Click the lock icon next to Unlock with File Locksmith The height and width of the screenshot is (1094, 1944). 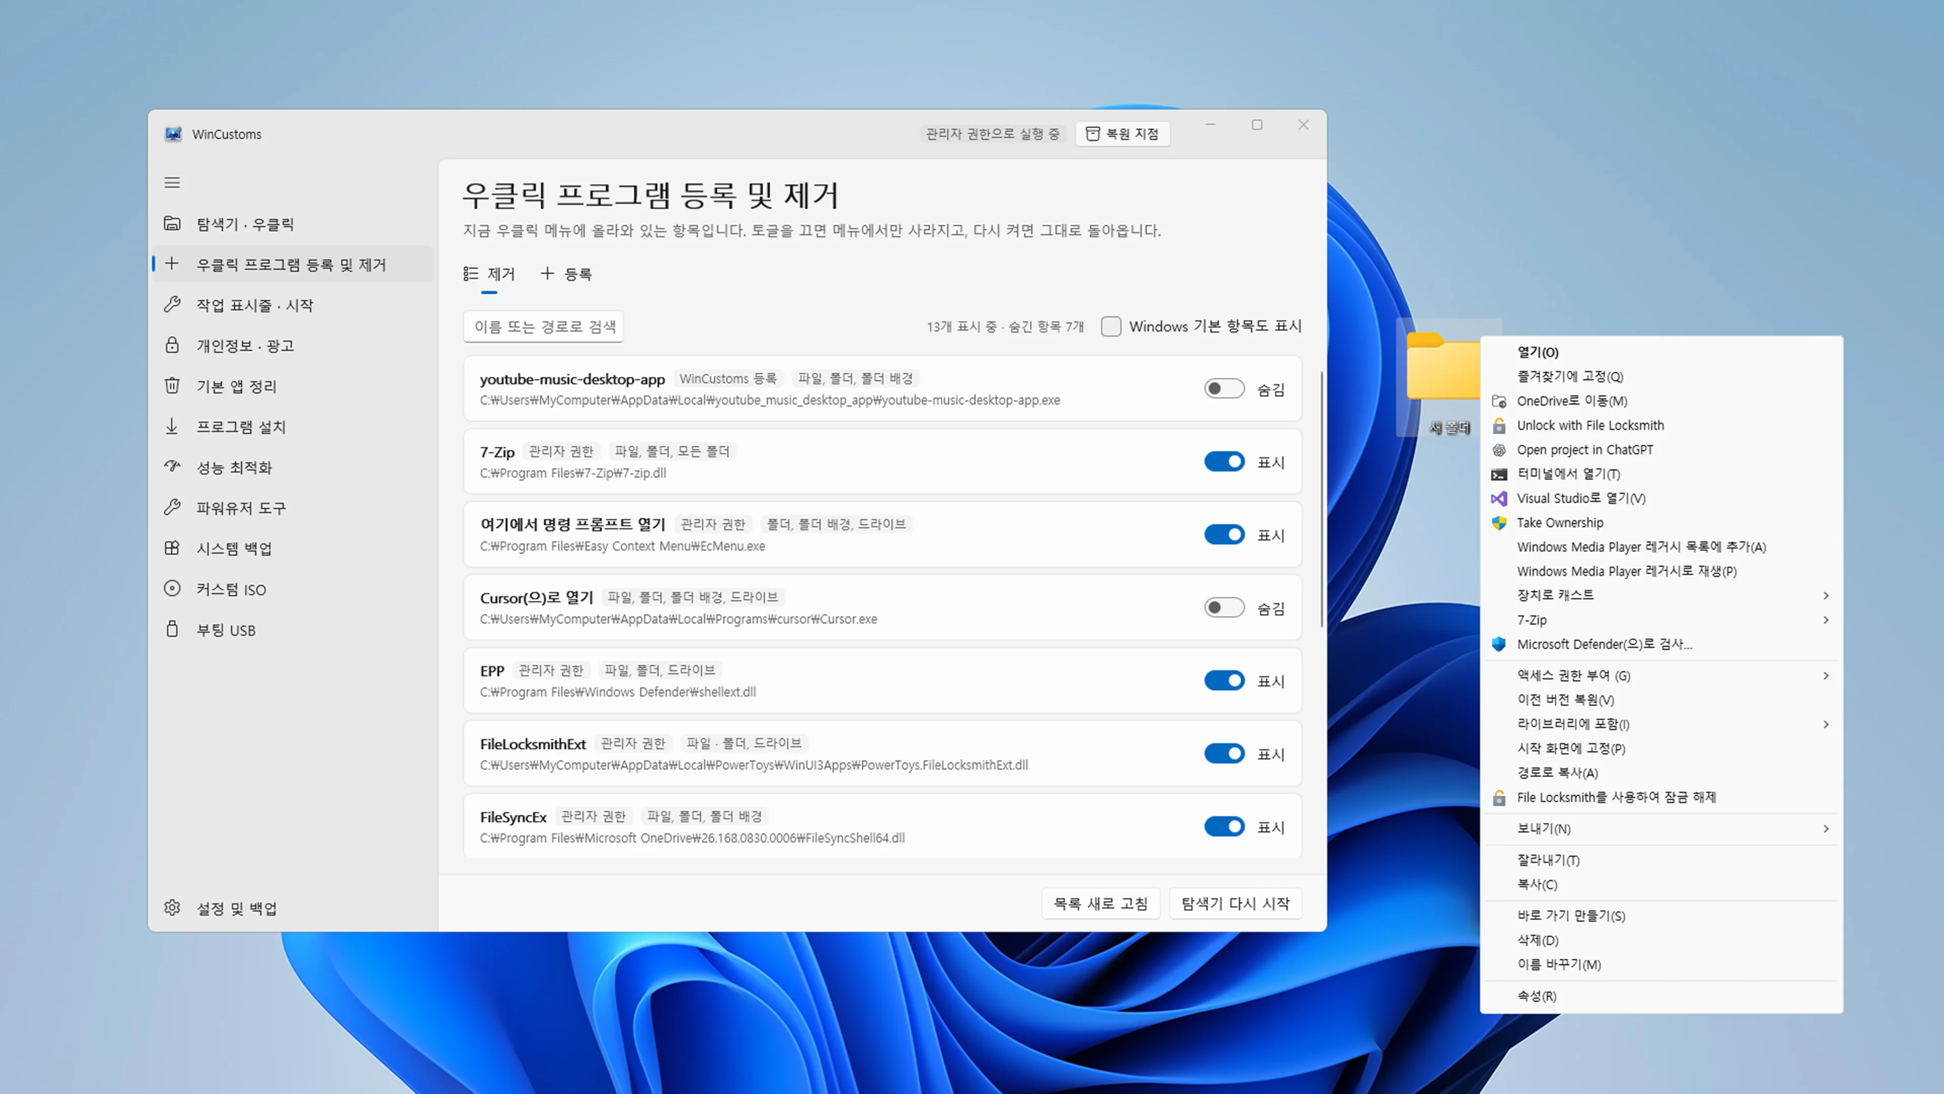[x=1500, y=425]
